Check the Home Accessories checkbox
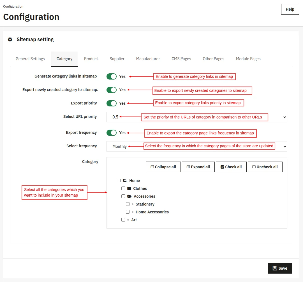 (128, 212)
